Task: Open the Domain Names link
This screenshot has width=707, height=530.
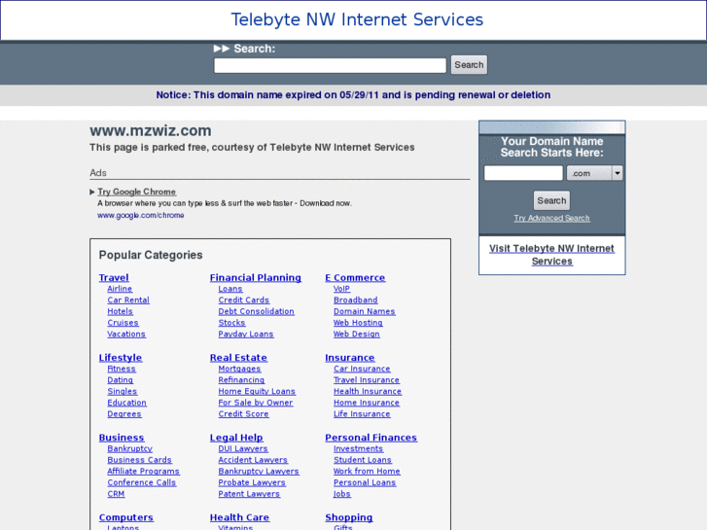Action: click(365, 311)
